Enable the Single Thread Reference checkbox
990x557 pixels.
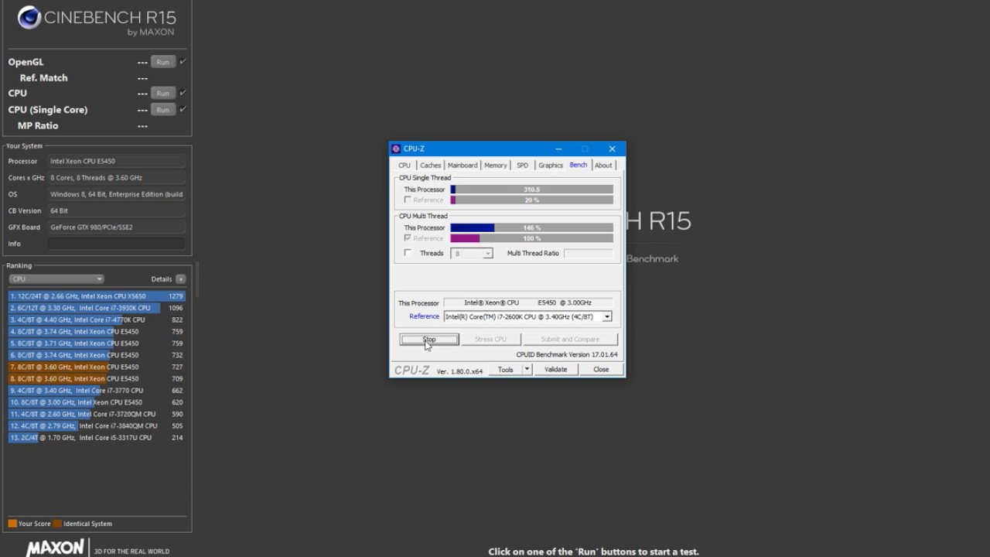pyautogui.click(x=408, y=200)
